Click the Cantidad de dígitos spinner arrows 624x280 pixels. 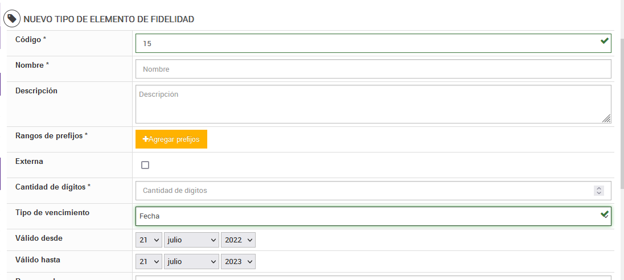598,191
